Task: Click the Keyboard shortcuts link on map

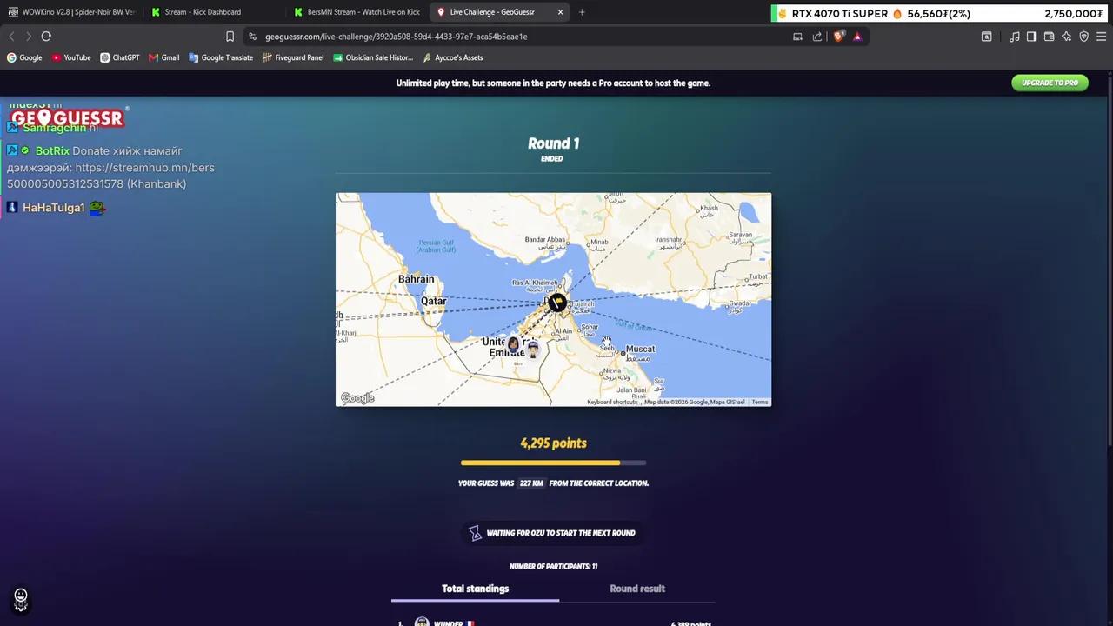Action: (612, 402)
